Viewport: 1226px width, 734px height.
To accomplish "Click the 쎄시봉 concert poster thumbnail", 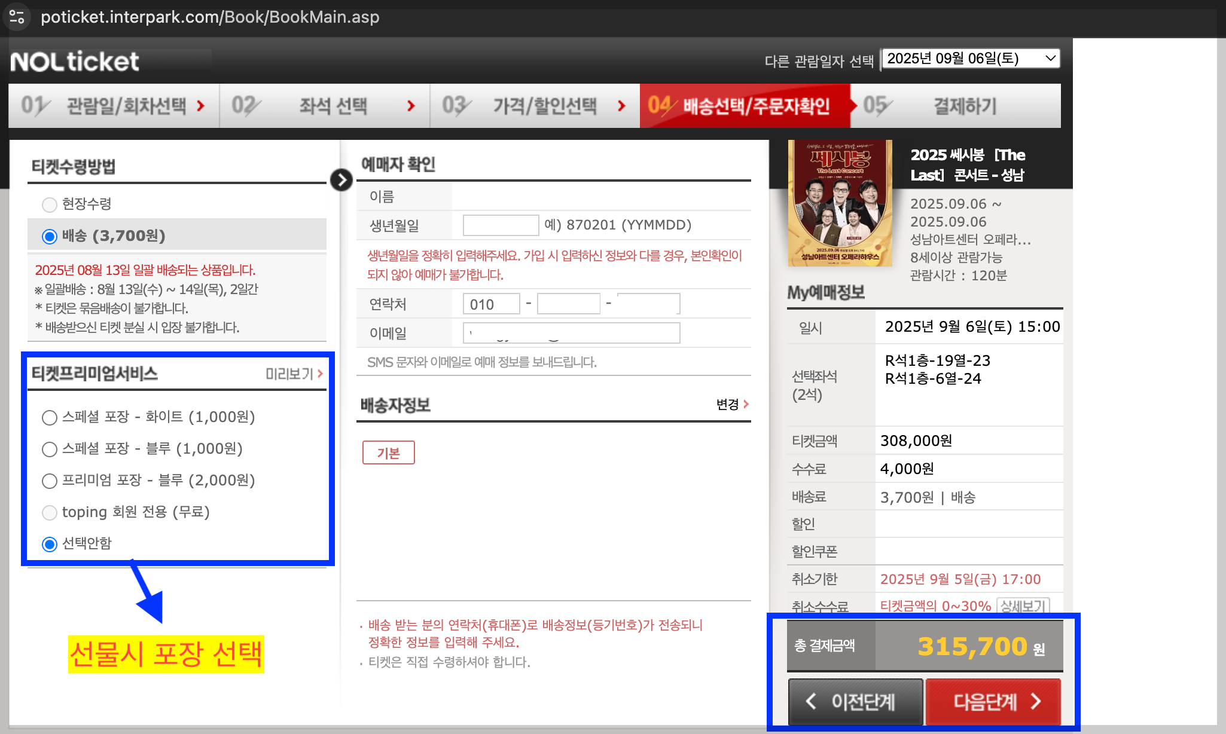I will [x=840, y=203].
